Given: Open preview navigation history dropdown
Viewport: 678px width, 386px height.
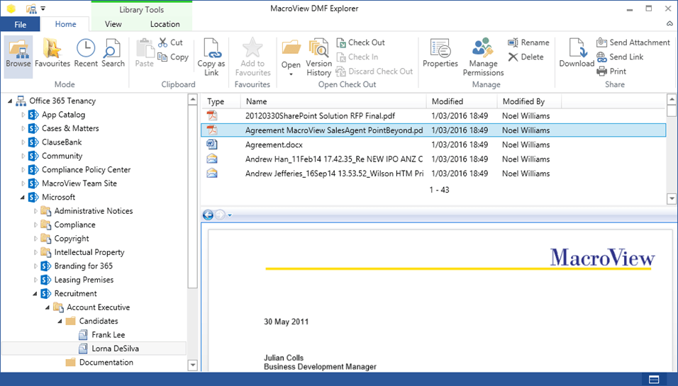Looking at the screenshot, I should click(x=230, y=215).
